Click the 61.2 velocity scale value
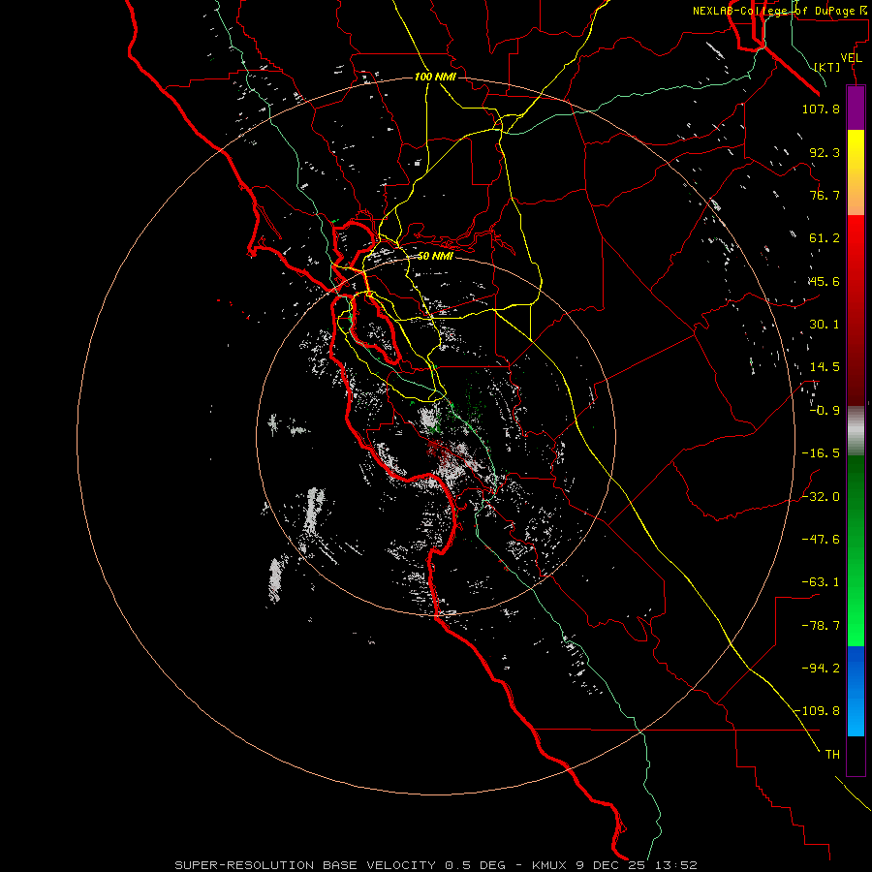The image size is (872, 872). (x=825, y=238)
